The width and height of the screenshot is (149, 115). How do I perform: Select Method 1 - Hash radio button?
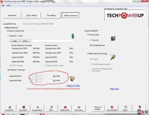[x=8, y=36]
